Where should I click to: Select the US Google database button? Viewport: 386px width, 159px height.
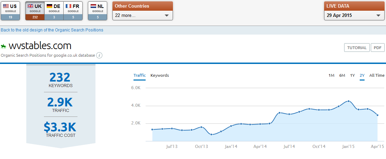pyautogui.click(x=10, y=11)
